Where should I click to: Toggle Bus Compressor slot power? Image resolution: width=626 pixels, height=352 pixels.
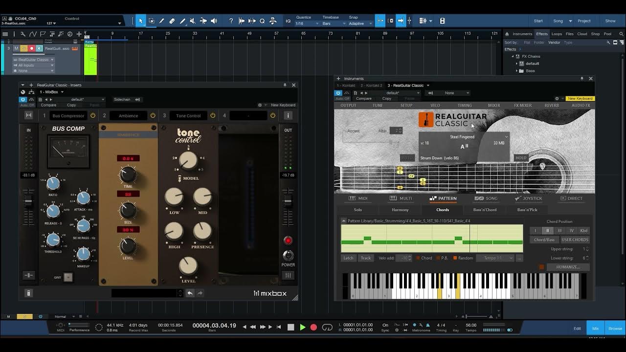(92, 115)
